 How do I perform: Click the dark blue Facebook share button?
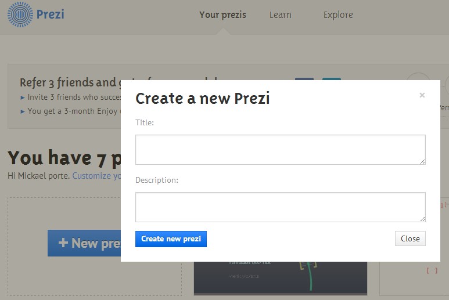click(x=304, y=79)
